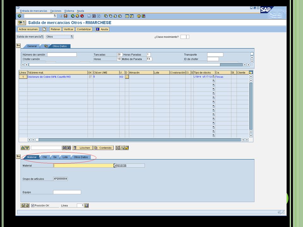Click the red Cancel icon
Screen dimensions: 303x227
coord(82,16)
